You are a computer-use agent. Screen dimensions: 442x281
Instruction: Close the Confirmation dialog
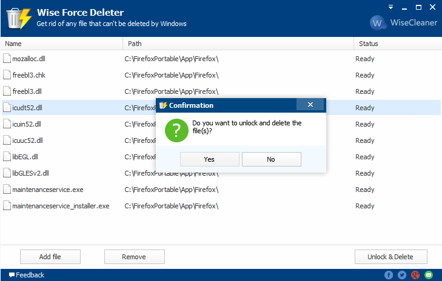[310, 105]
